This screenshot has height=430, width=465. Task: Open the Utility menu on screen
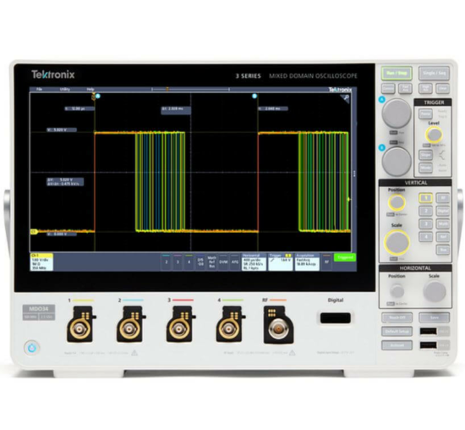pyautogui.click(x=64, y=89)
